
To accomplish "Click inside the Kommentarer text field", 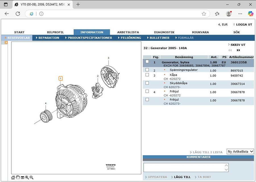I will [184, 167].
